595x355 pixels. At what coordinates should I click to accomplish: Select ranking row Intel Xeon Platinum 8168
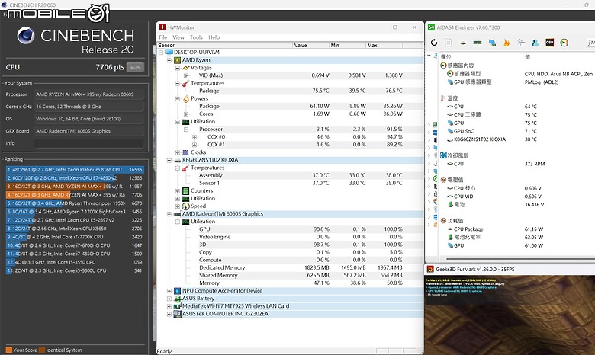point(75,169)
